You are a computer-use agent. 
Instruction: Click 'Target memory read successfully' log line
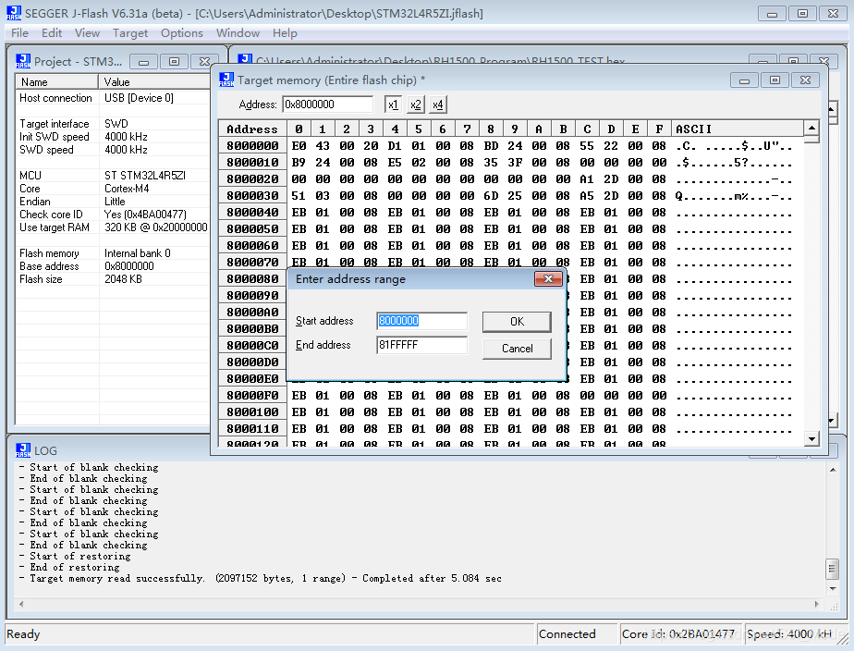(x=261, y=578)
